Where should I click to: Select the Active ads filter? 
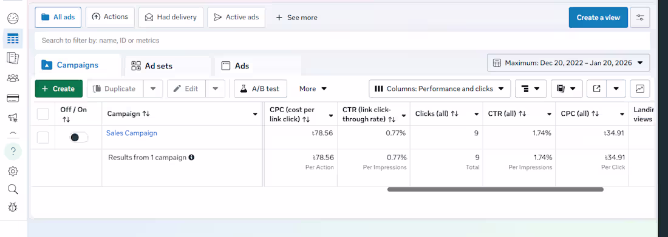click(236, 18)
